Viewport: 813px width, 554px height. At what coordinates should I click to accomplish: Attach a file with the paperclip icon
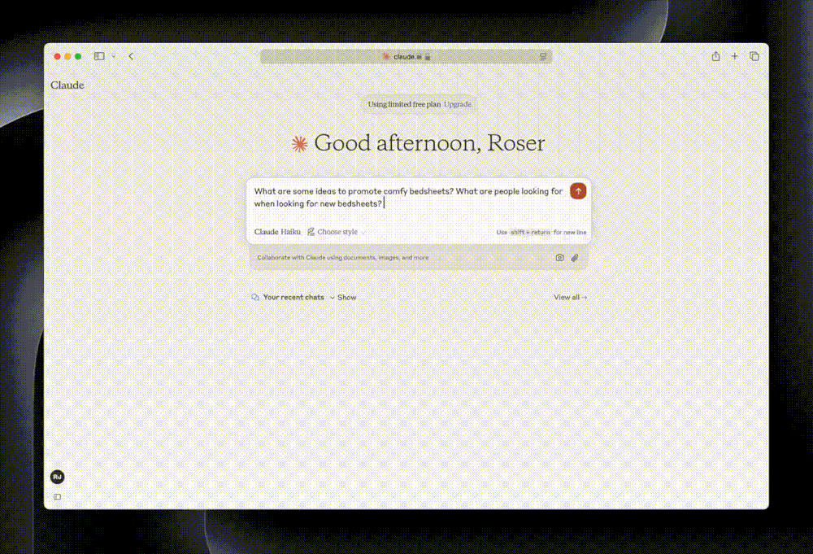(x=575, y=257)
